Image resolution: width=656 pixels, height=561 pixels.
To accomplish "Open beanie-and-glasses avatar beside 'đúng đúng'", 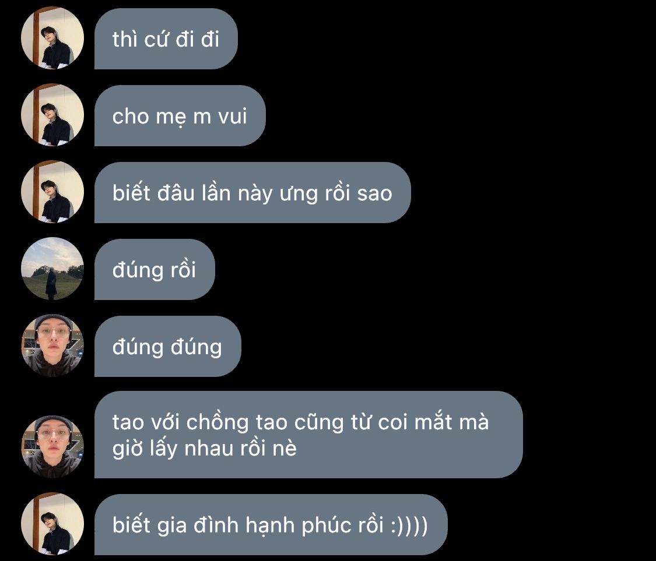I will [52, 345].
